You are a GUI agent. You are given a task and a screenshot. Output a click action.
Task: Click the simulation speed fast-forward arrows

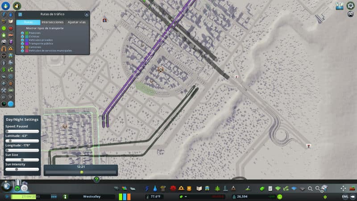[54, 197]
